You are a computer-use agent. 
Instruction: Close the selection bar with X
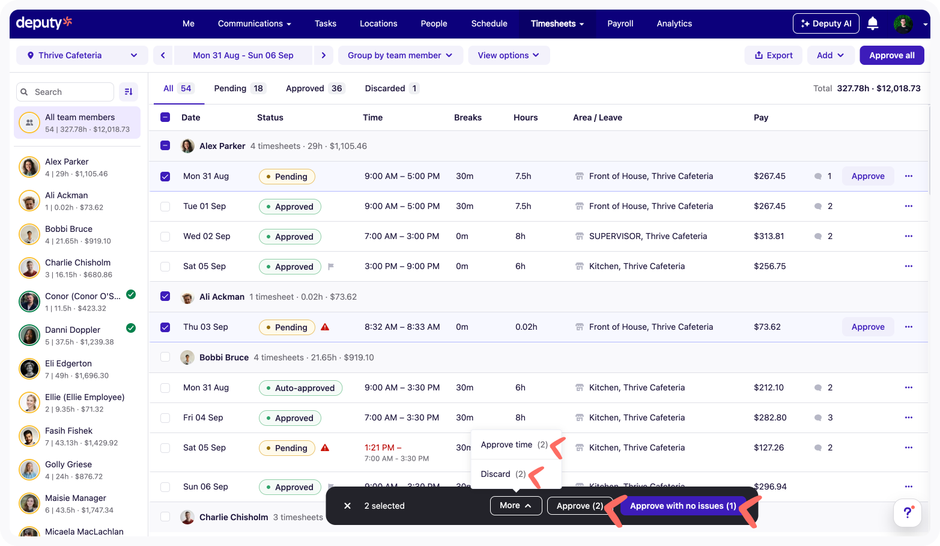click(347, 506)
